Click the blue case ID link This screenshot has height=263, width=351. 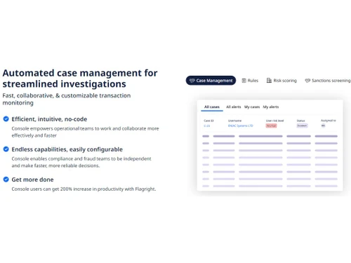coord(207,126)
